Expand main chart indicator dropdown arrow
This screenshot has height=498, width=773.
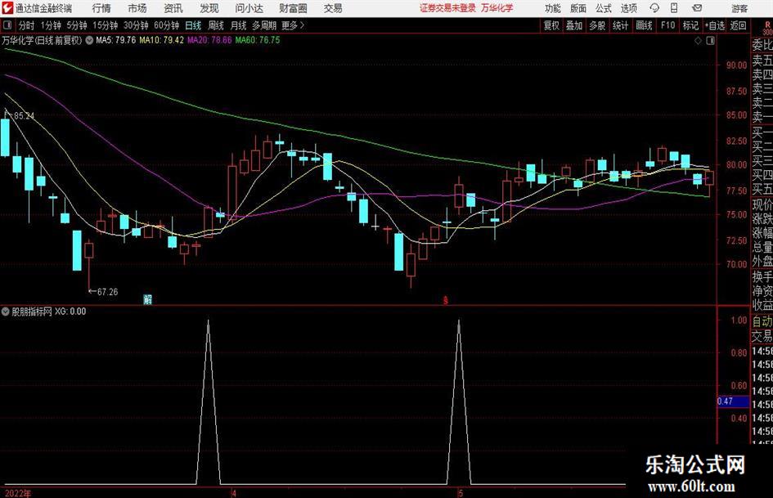(89, 40)
